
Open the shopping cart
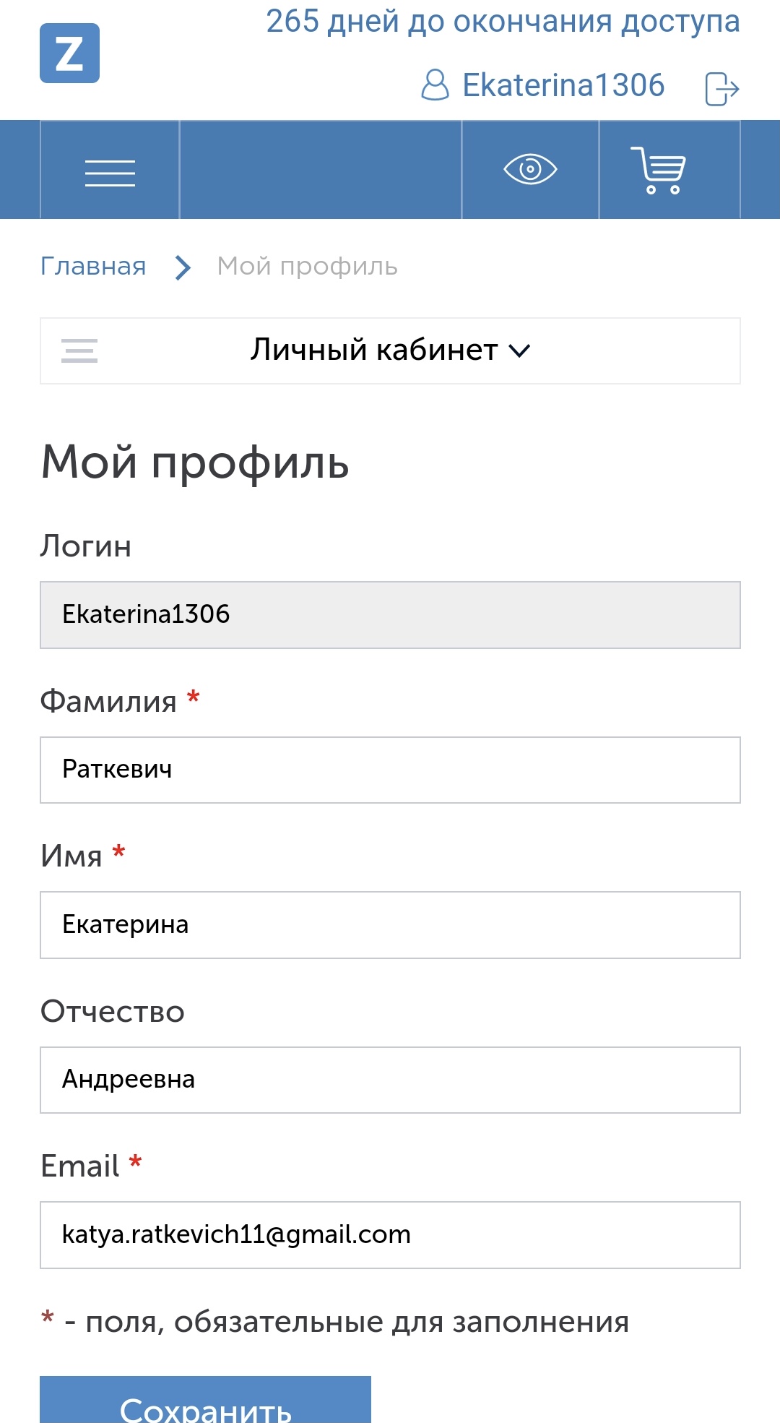click(659, 170)
